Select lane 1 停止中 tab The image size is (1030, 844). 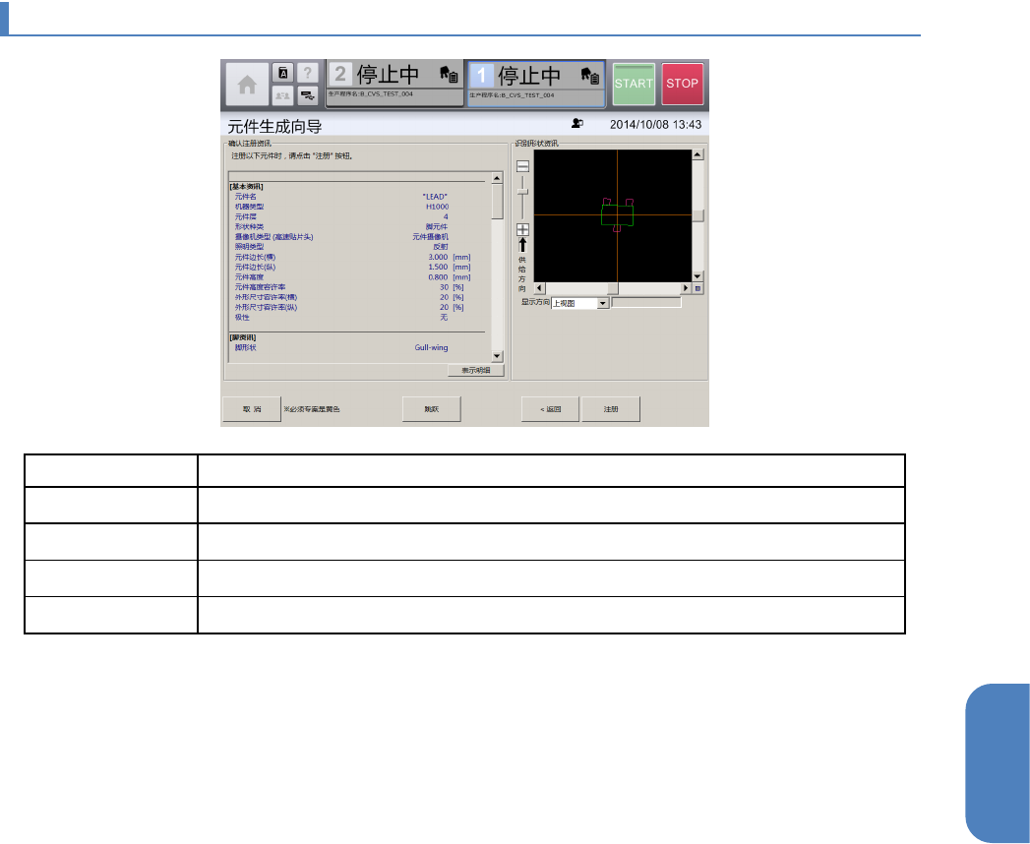536,84
